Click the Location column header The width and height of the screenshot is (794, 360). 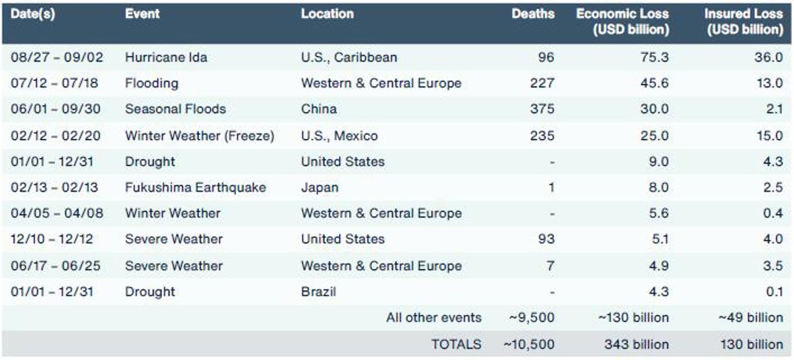[328, 14]
